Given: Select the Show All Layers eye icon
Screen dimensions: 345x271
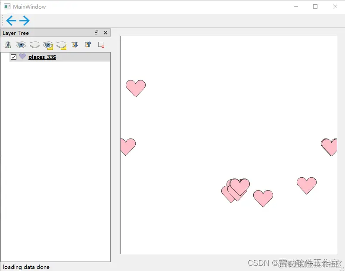Looking at the screenshot, I should pos(21,45).
